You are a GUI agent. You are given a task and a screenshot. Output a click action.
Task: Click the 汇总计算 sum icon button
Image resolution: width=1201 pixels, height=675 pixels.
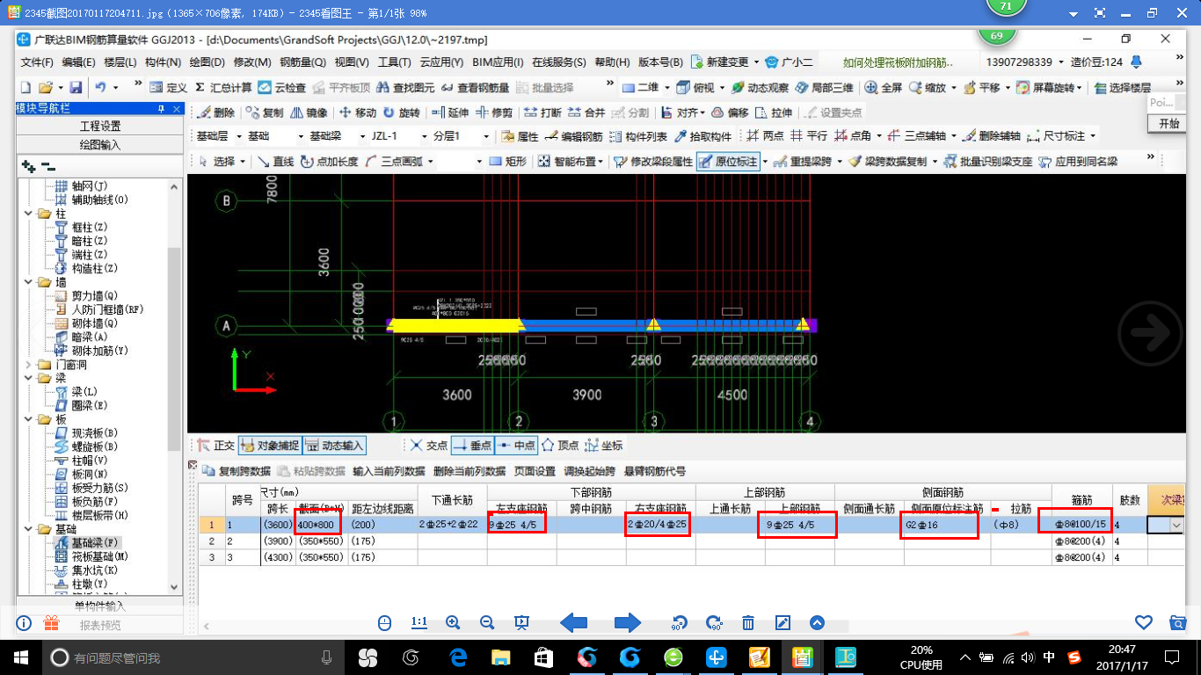pyautogui.click(x=223, y=88)
